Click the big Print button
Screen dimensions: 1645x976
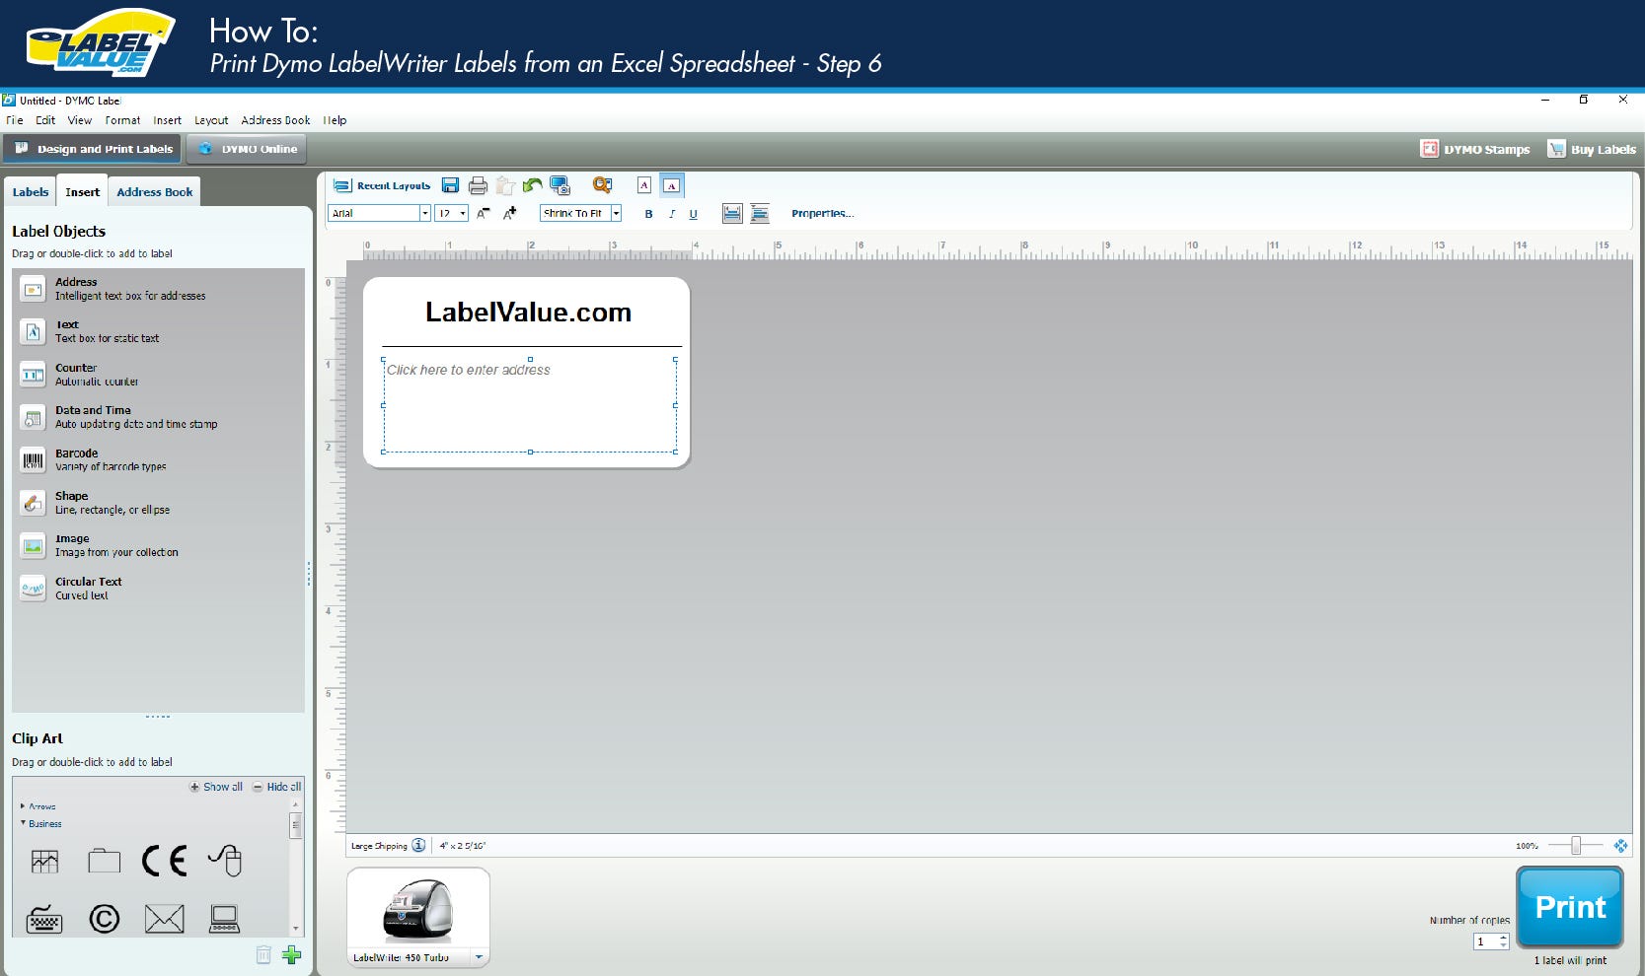pyautogui.click(x=1570, y=907)
